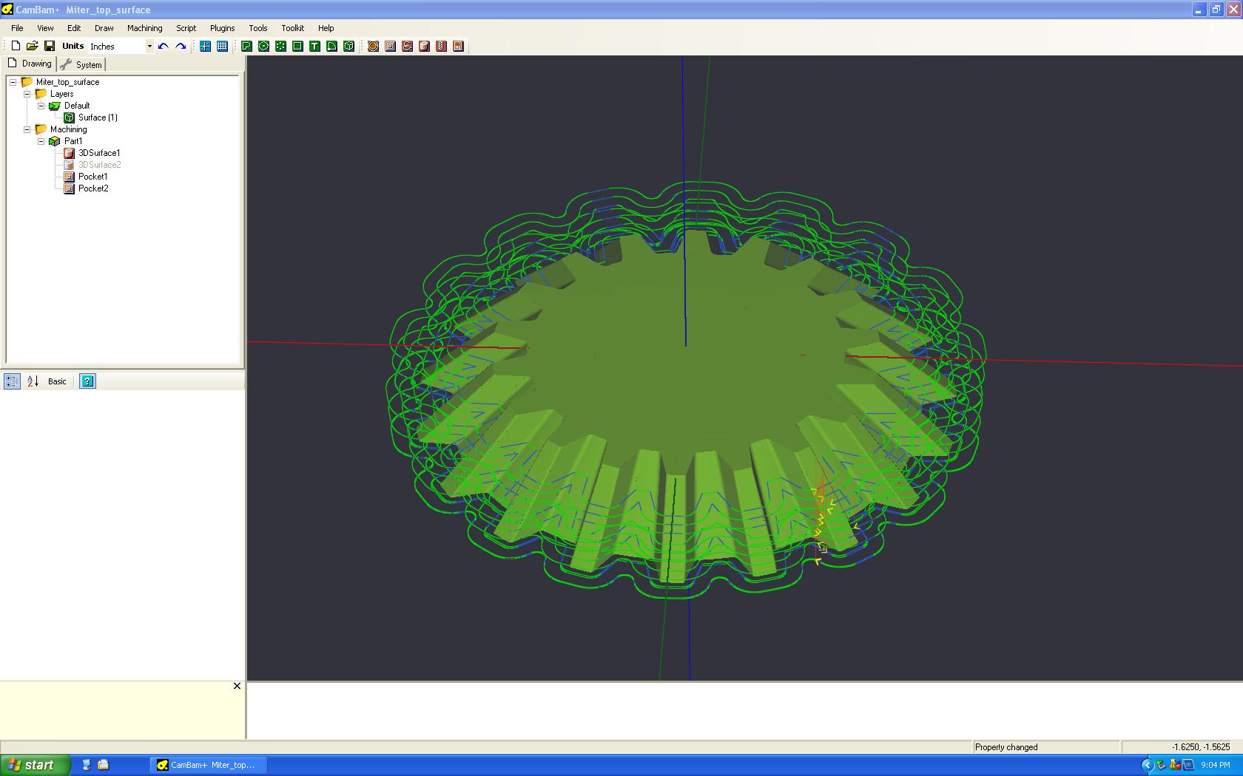Undo the last action
This screenshot has height=776, width=1243.
click(x=164, y=46)
